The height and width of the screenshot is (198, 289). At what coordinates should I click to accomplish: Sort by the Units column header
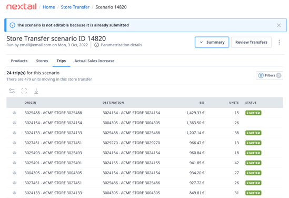[234, 103]
